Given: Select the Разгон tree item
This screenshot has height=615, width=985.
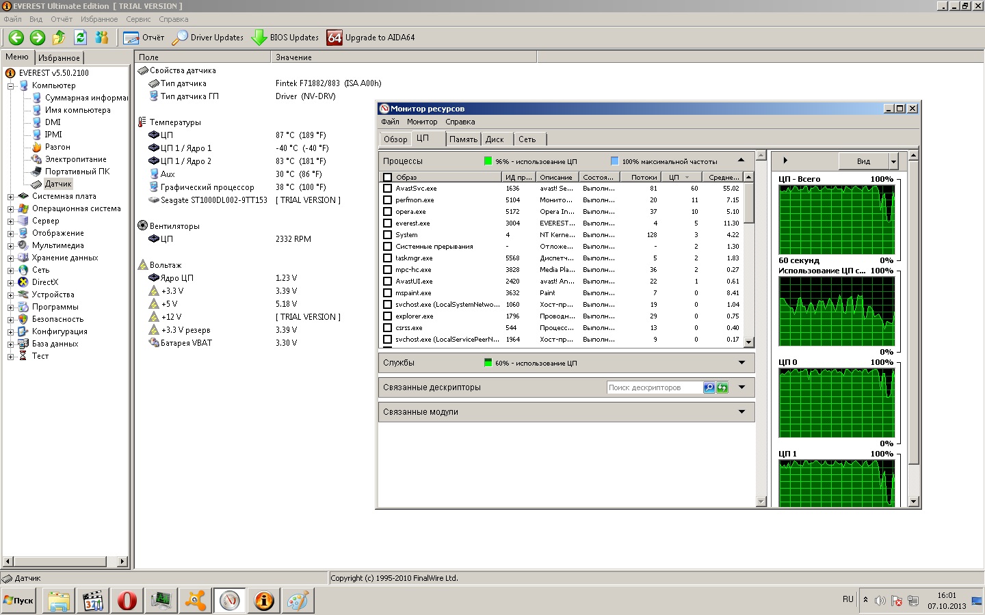Looking at the screenshot, I should (57, 147).
